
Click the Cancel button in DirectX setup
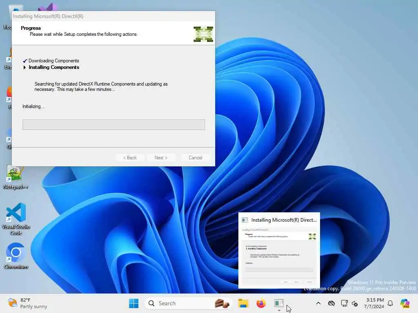[x=196, y=158]
